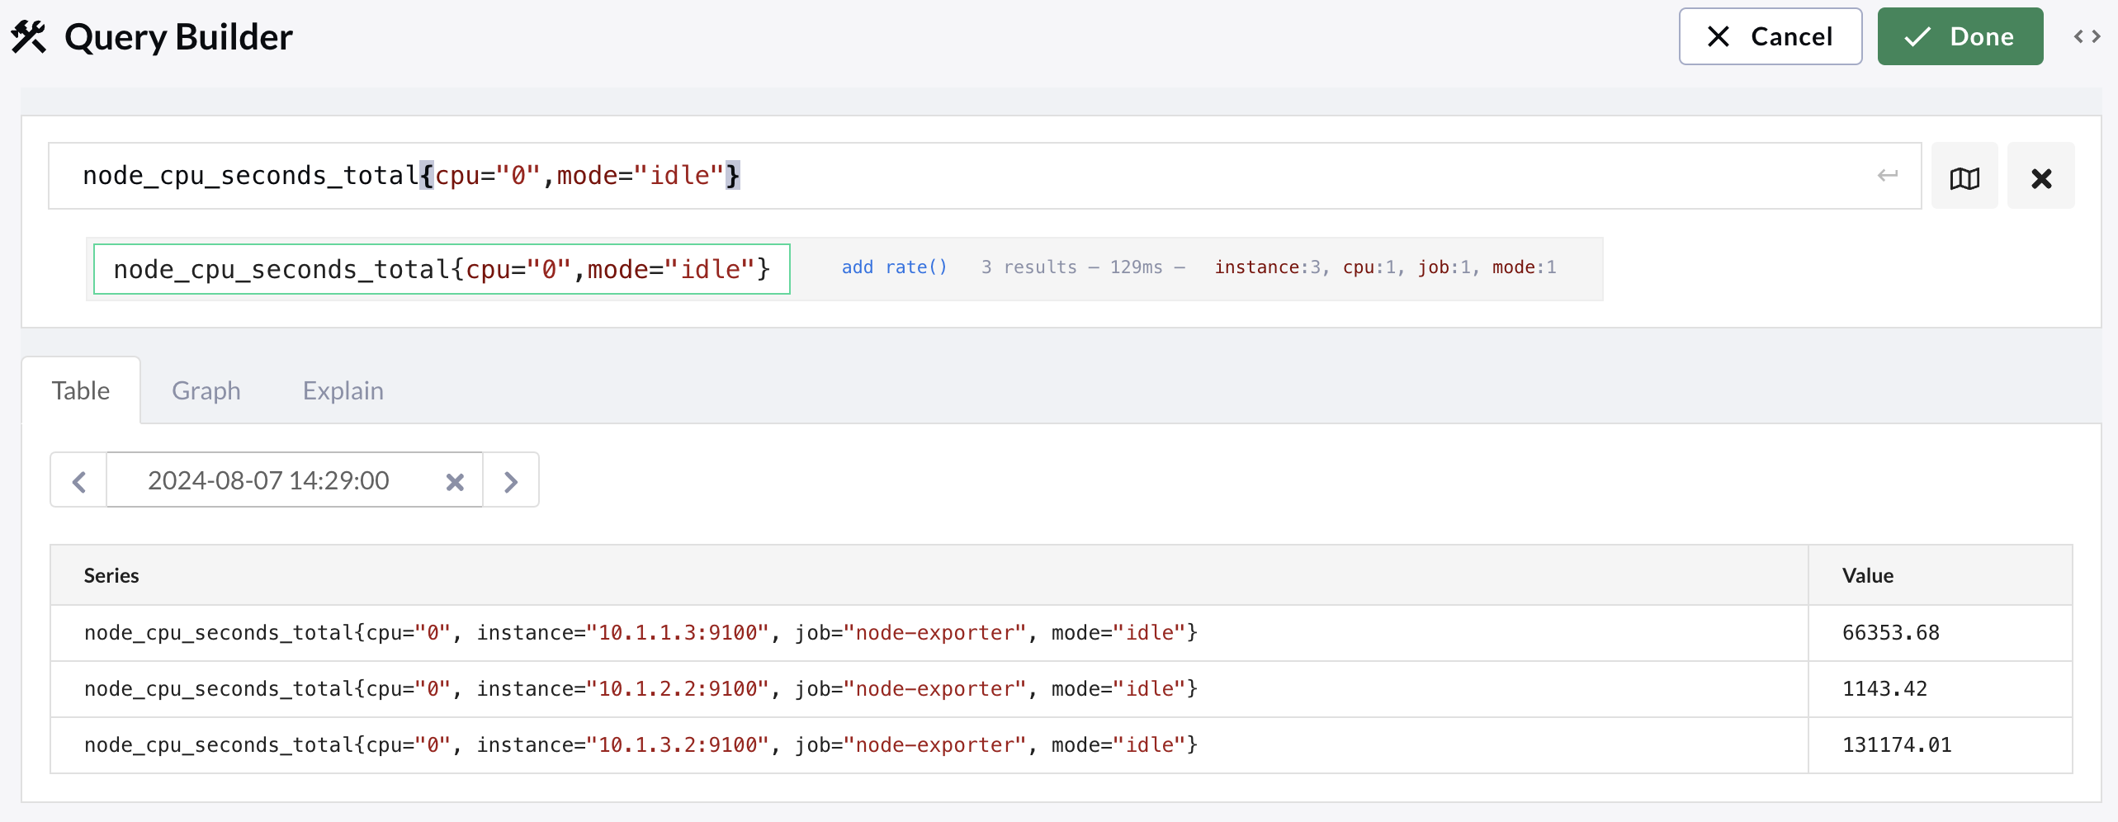2118x822 pixels.
Task: Click Done to confirm the query
Action: [x=1960, y=35]
